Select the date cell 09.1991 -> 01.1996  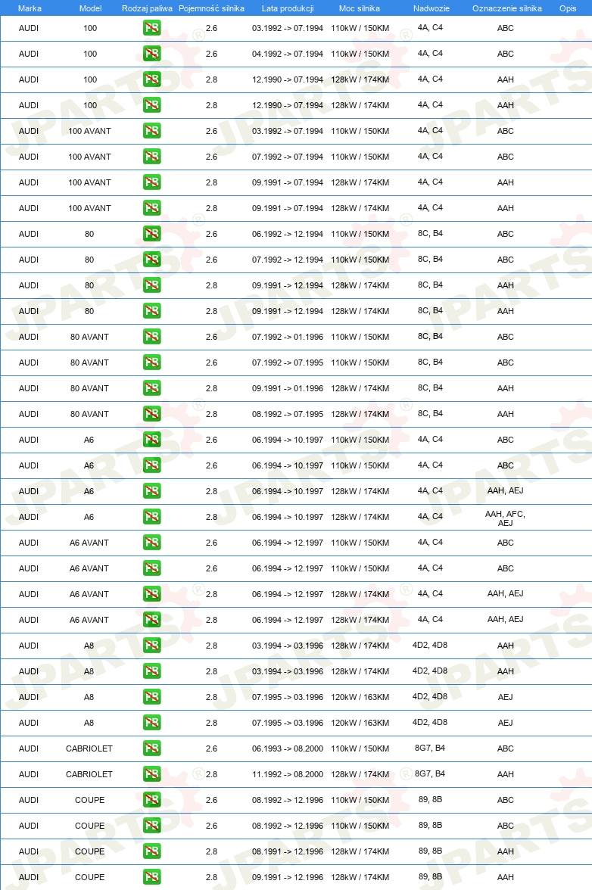click(x=288, y=388)
